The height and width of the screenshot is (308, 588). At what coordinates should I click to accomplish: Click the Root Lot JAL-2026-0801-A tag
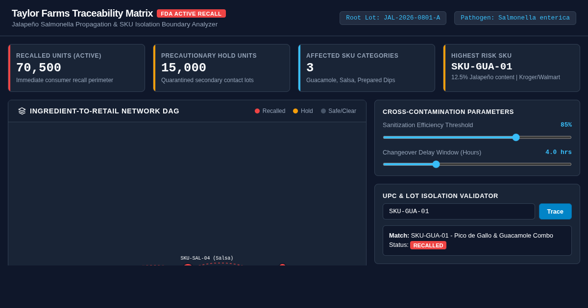click(x=393, y=18)
